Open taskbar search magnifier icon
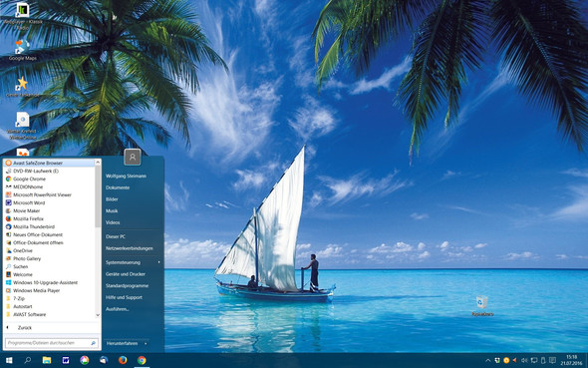Viewport: 588px width, 368px height. 27,360
